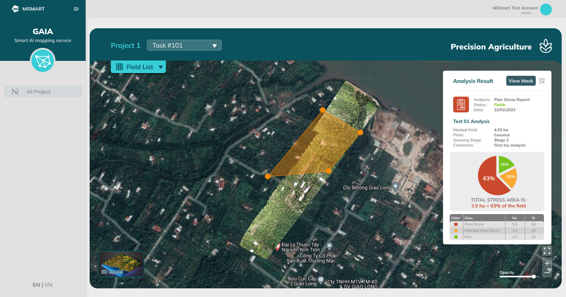Click the Smart AI mapping service subtitle

coord(42,40)
